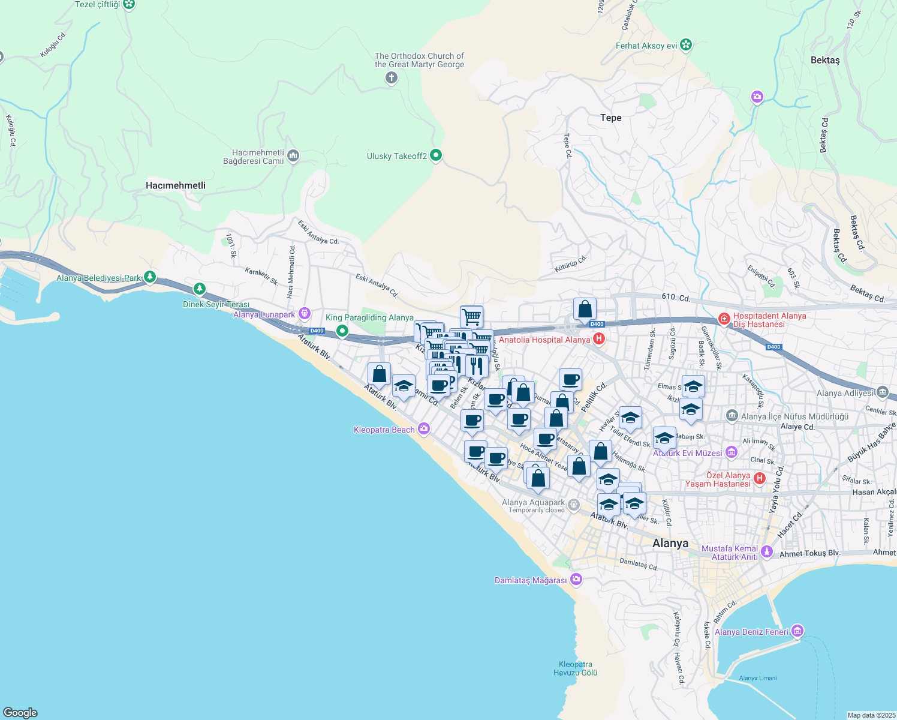Open the Map data ©2025 attribution
Image resolution: width=897 pixels, height=720 pixels.
click(x=871, y=715)
